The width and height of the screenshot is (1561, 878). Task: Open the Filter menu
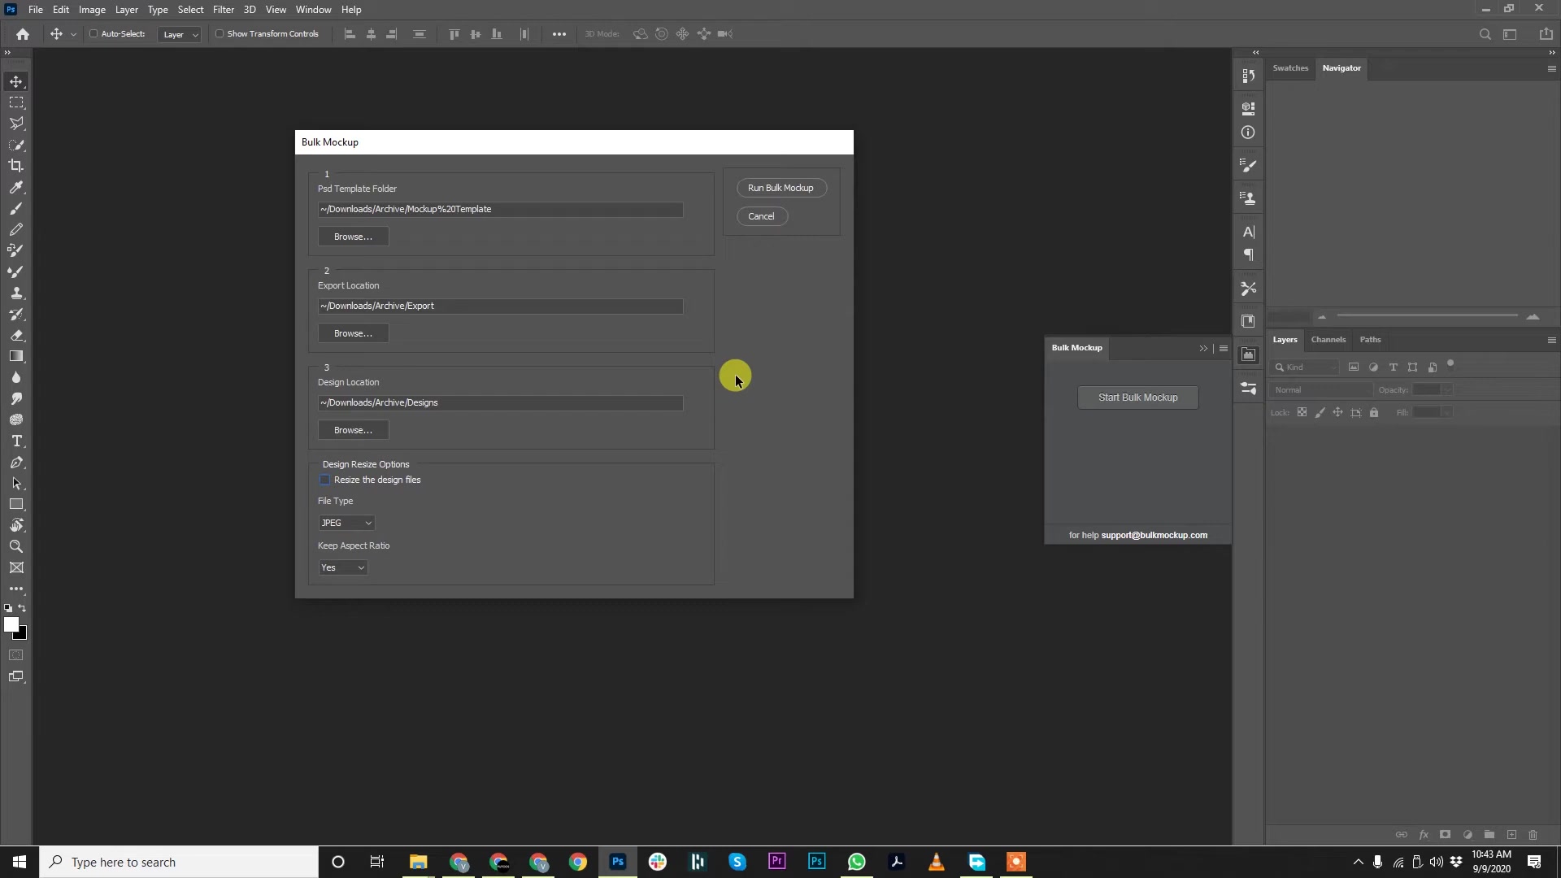click(223, 9)
